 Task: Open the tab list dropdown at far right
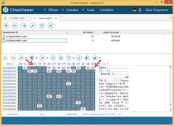click(x=171, y=18)
